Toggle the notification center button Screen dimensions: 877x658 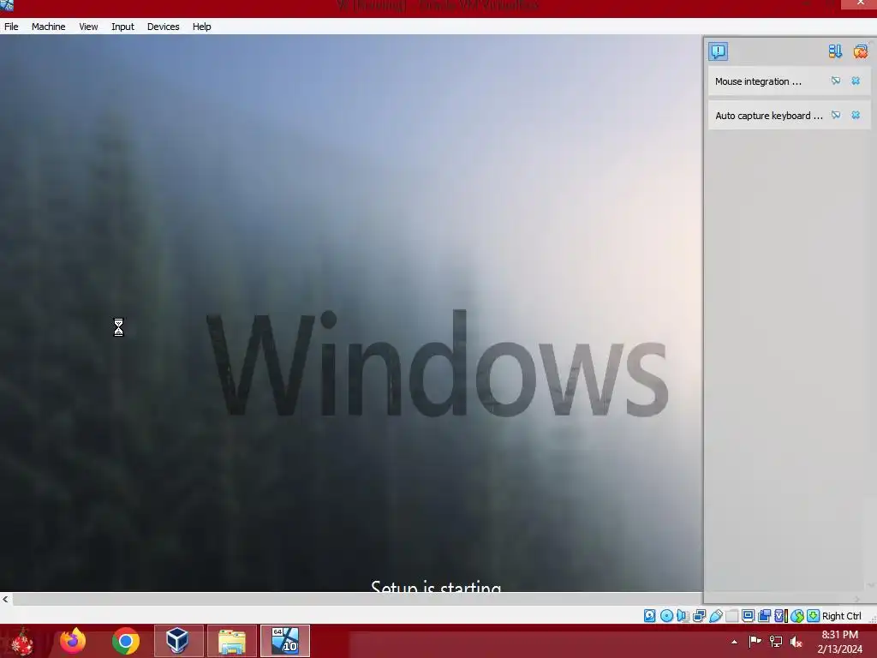pos(719,51)
